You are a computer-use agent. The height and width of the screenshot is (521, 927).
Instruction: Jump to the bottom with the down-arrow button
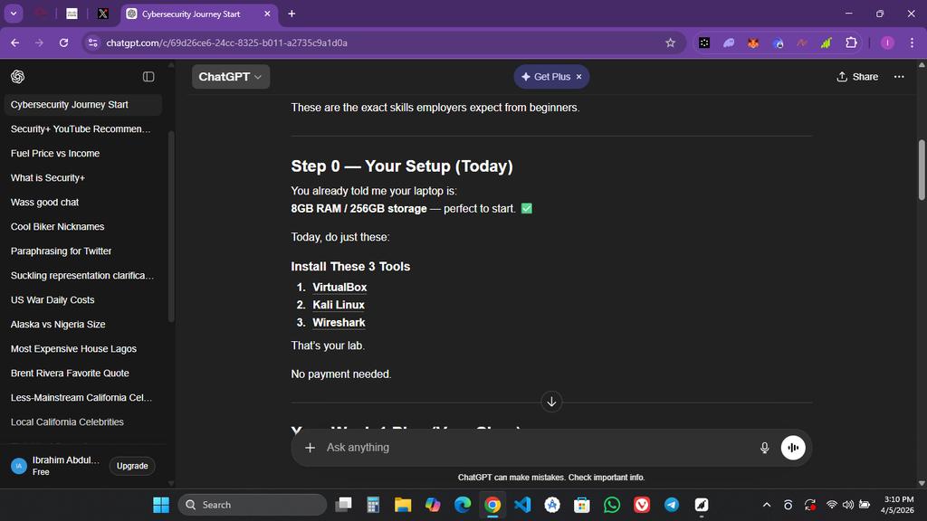click(x=551, y=402)
